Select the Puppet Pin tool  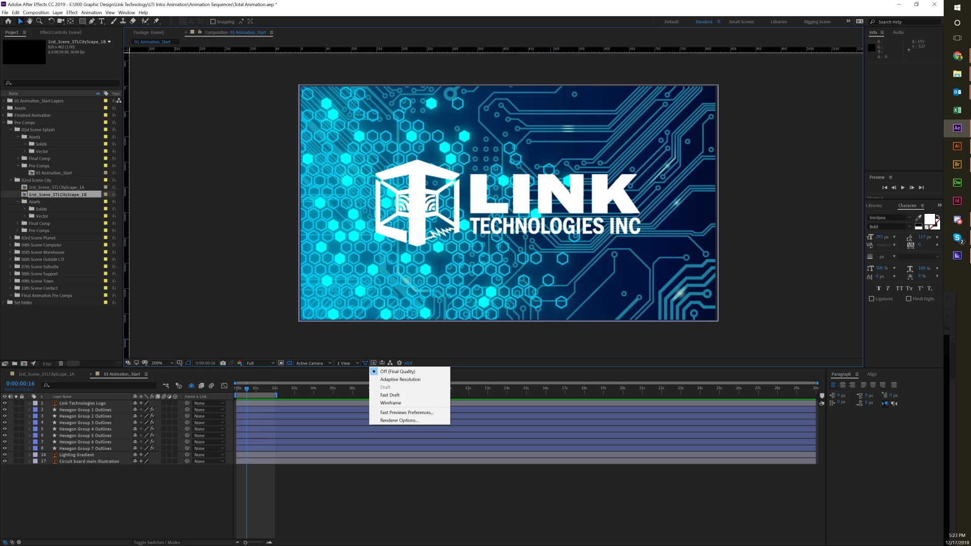(x=156, y=21)
